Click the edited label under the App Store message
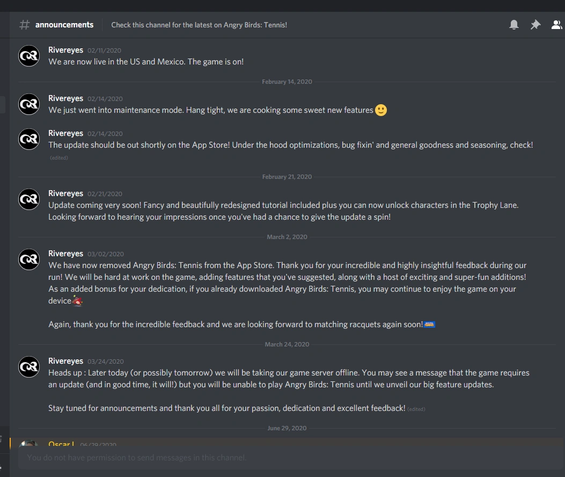The image size is (565, 477). (58, 157)
